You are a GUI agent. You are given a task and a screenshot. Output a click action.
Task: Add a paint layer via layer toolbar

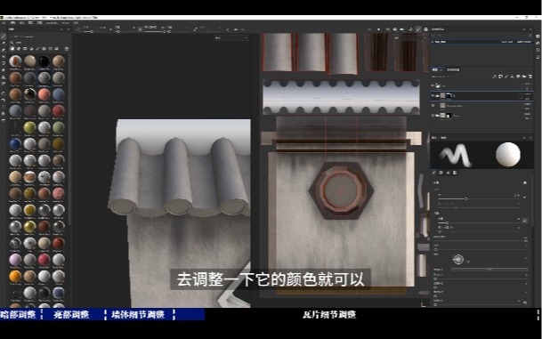[x=506, y=77]
